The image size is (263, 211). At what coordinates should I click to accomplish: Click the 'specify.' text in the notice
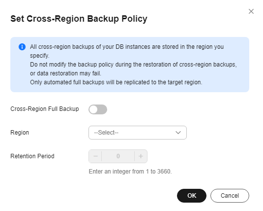(40, 56)
